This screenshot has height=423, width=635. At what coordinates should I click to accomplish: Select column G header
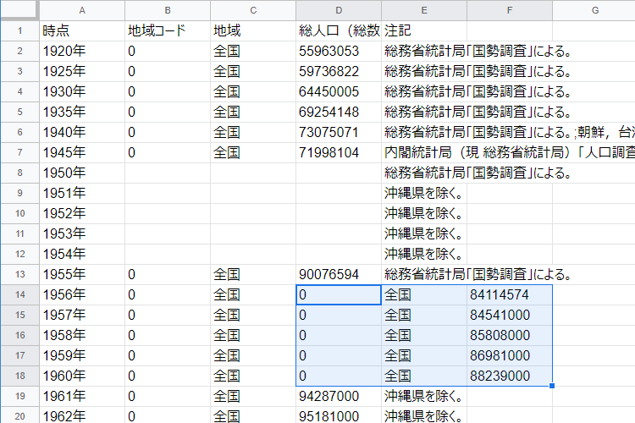594,10
